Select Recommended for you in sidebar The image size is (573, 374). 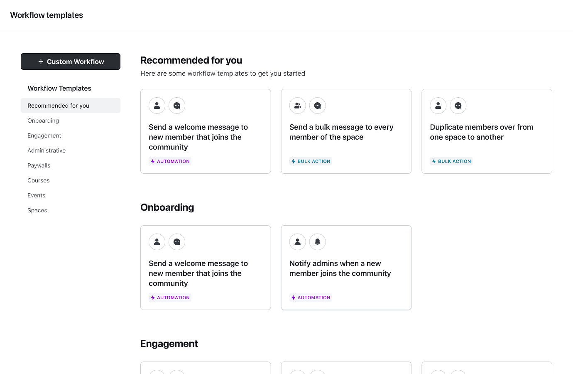(58, 106)
